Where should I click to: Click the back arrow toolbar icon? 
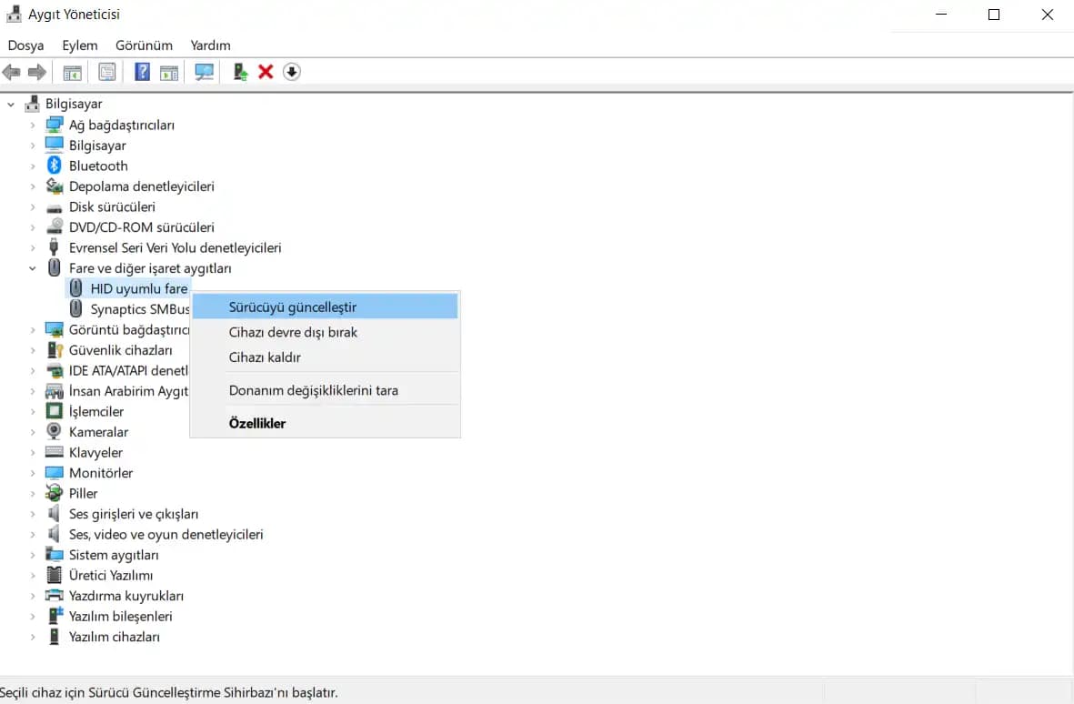(12, 72)
